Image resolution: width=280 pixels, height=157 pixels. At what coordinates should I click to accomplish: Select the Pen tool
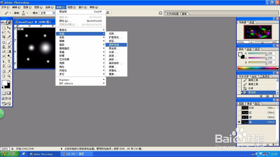[x=4, y=66]
